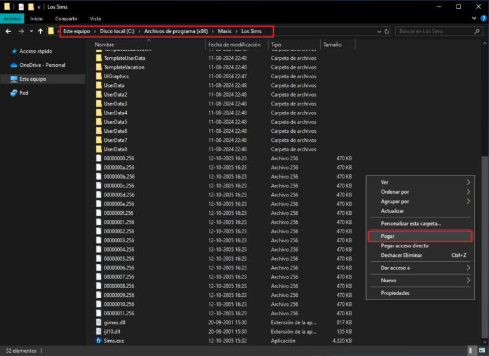The width and height of the screenshot is (489, 356).
Task: Click Disco local (C:) breadcrumb
Action: [x=117, y=31]
